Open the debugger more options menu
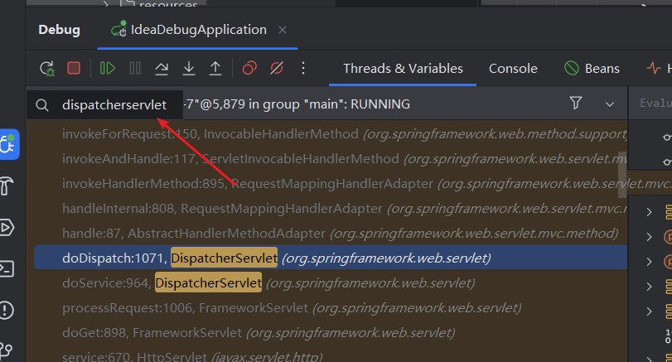The height and width of the screenshot is (362, 672). [x=303, y=69]
